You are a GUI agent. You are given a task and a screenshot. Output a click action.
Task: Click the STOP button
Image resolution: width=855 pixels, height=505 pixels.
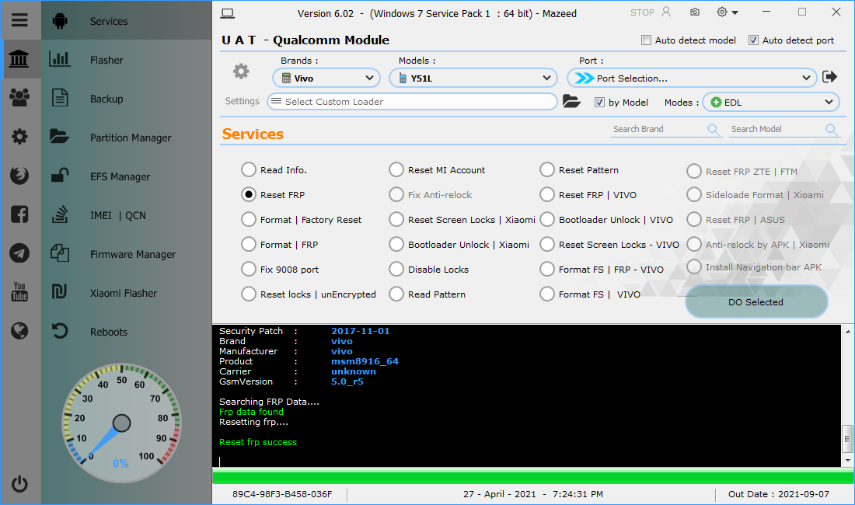click(642, 12)
